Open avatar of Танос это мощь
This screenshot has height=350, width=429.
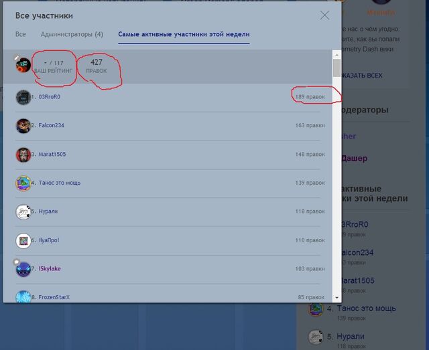(x=23, y=183)
